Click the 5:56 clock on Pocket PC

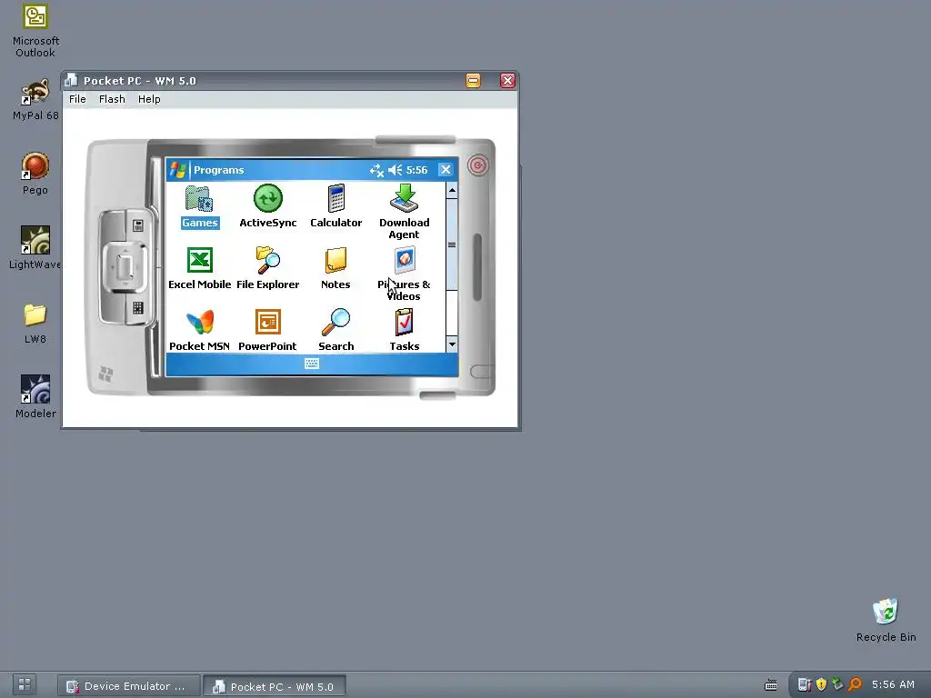416,170
